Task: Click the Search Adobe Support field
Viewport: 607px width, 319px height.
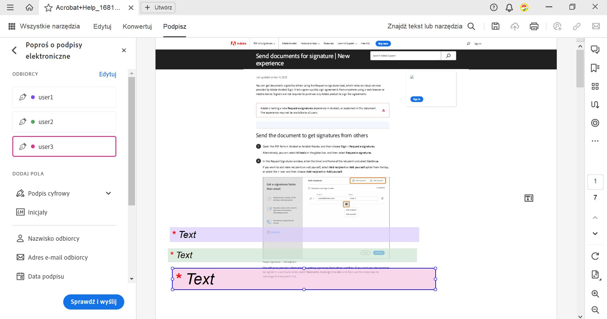Action: click(x=406, y=56)
